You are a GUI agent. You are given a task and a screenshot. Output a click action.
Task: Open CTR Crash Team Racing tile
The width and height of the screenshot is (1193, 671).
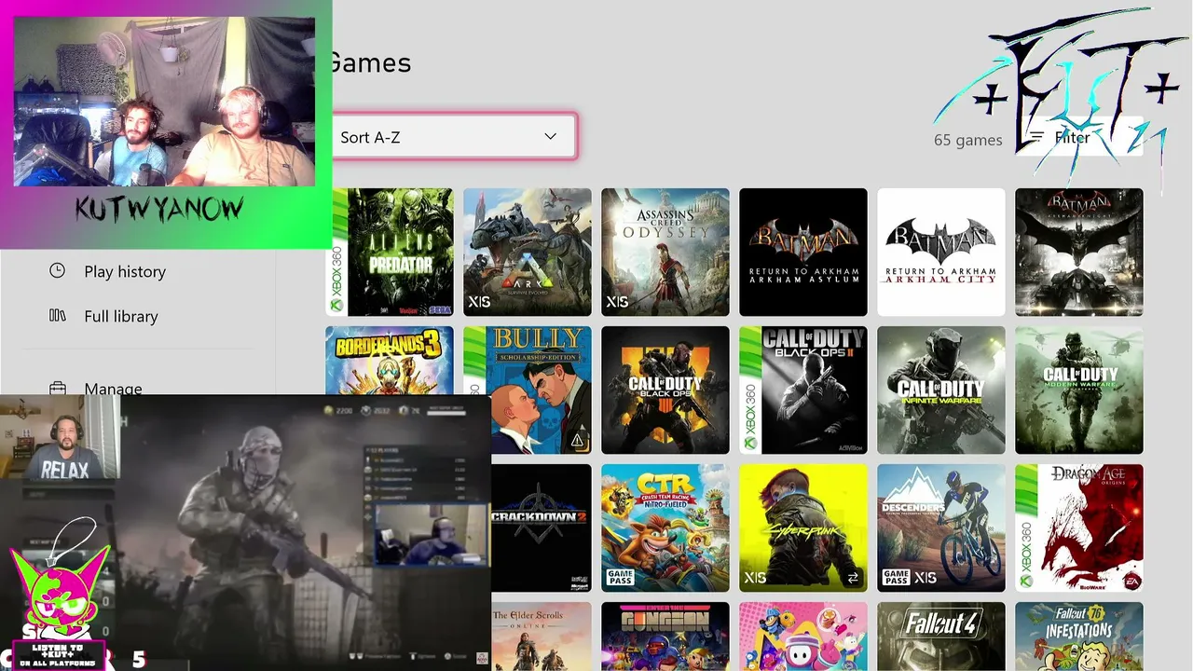[665, 528]
